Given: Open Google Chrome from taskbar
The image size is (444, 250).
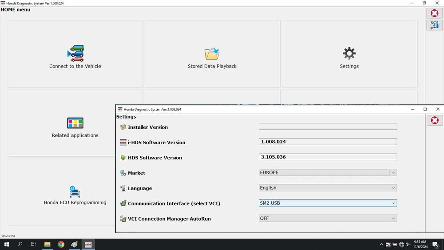Looking at the screenshot, I should (x=61, y=244).
